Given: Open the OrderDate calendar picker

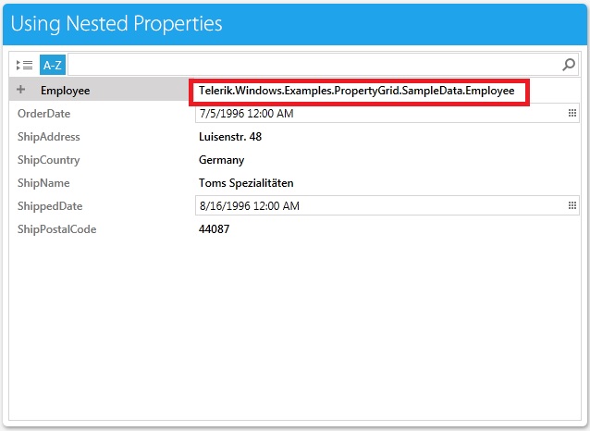Looking at the screenshot, I should (x=572, y=114).
